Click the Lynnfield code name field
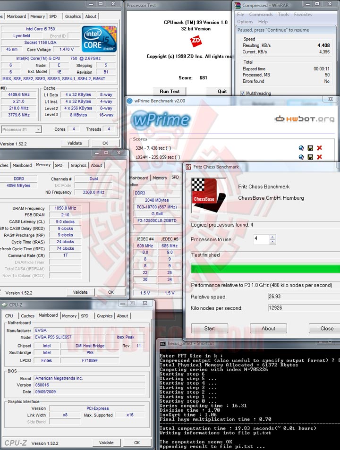Screen dimensions: 340x450 22,36
